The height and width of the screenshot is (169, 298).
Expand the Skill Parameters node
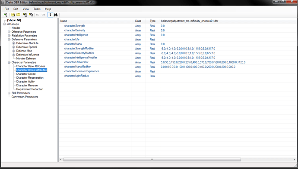pyautogui.click(x=9, y=93)
